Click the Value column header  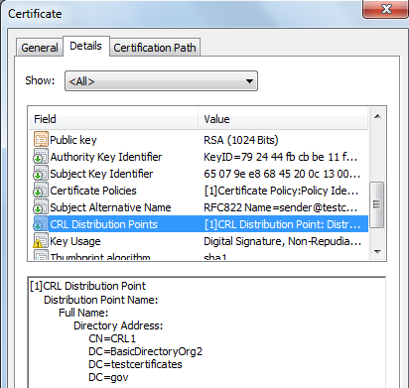(283, 119)
